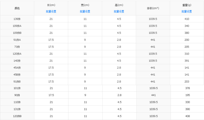Click volume value 1039.5 in 131件 row
This screenshot has height=120, width=204.
tap(154, 109)
